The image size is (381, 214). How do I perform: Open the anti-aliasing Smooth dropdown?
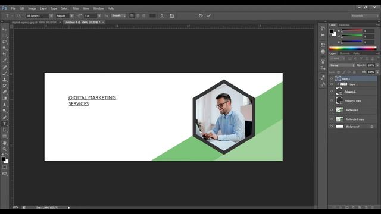118,16
